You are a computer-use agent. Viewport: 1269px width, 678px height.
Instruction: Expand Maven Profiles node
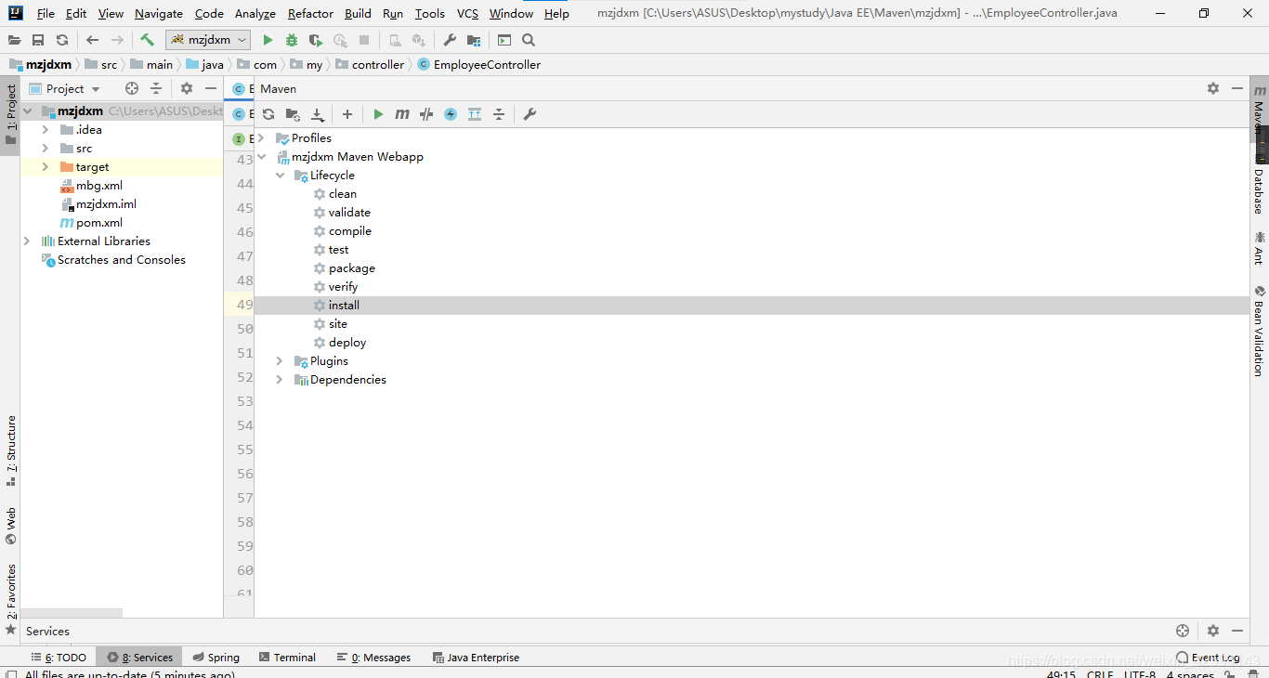(262, 138)
